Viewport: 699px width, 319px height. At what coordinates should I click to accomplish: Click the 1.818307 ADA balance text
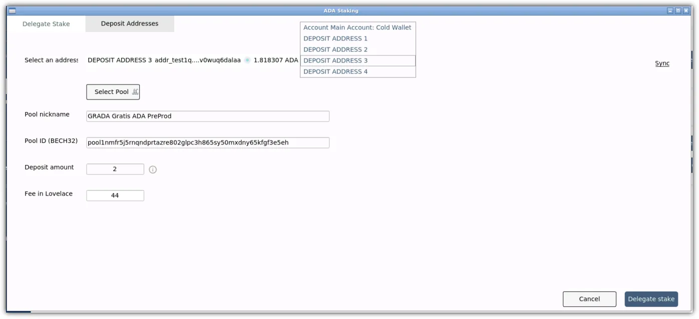tap(276, 60)
